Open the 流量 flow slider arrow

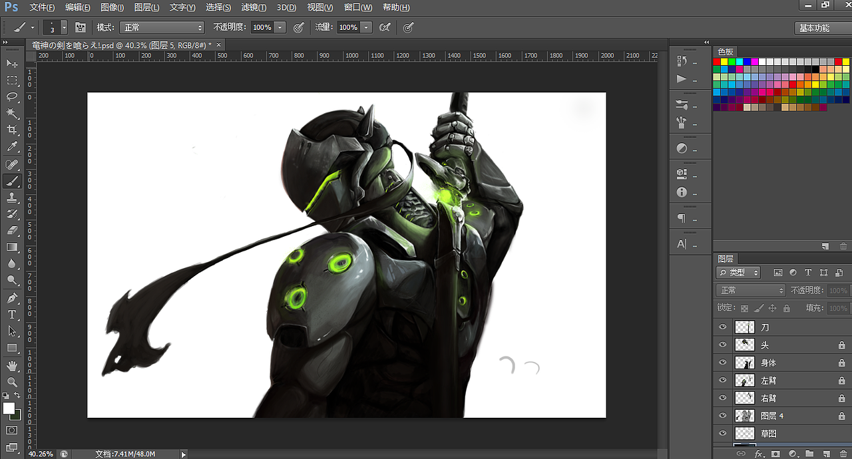click(366, 27)
